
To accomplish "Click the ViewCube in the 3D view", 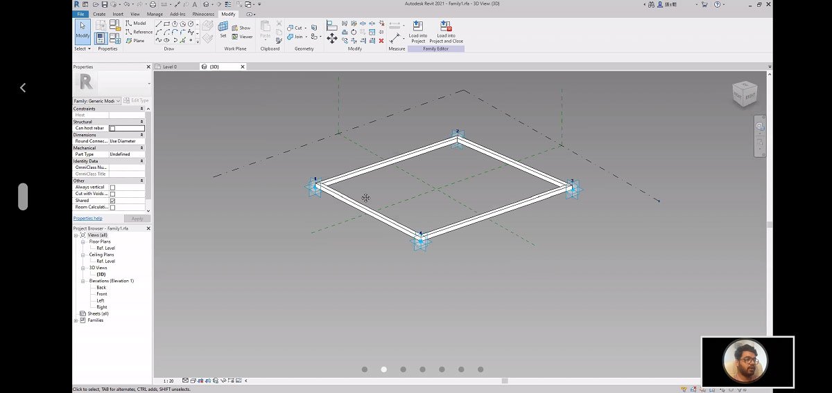I will tap(745, 93).
